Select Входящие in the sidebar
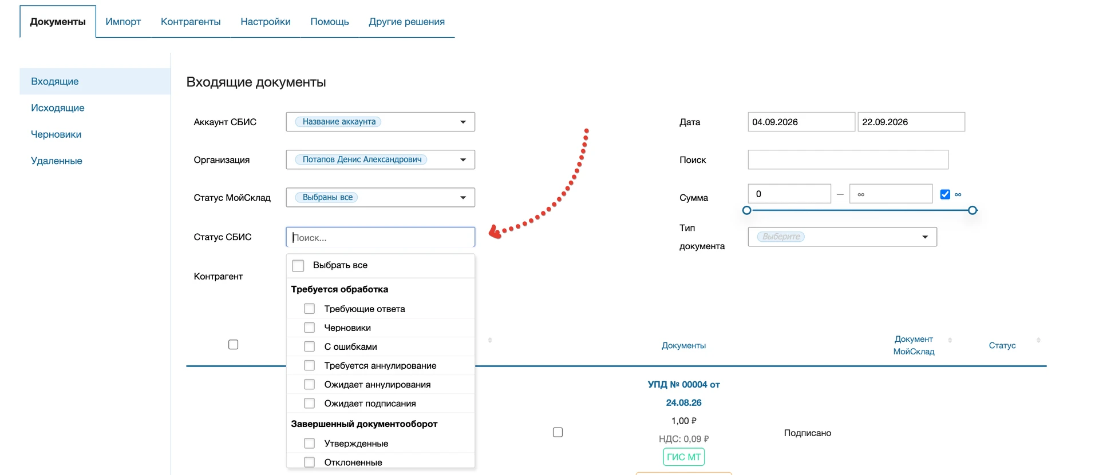 pyautogui.click(x=95, y=81)
